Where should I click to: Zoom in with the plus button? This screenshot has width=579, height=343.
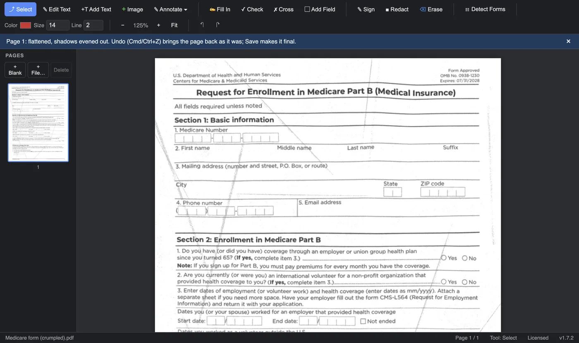pos(158,25)
